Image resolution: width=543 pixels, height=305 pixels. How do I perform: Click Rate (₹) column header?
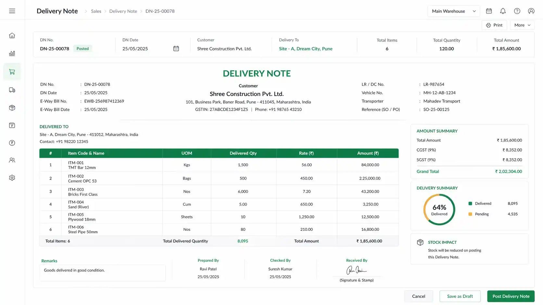coord(306,153)
